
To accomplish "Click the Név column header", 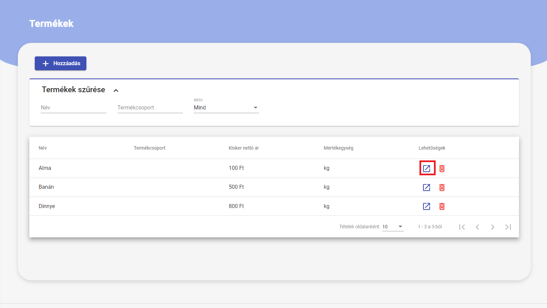I will tap(43, 148).
